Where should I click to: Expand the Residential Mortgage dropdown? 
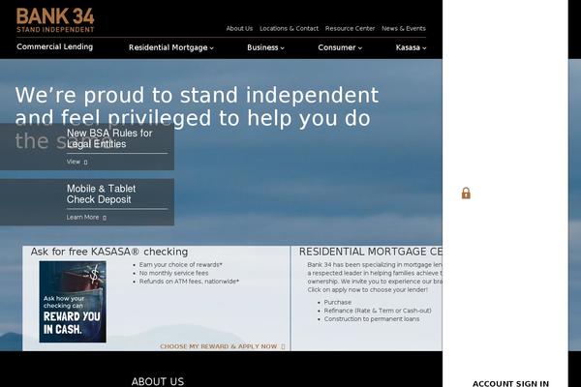coord(171,47)
